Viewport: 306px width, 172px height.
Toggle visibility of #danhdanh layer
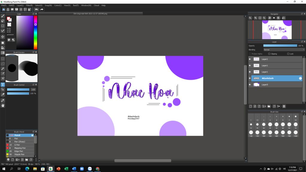[250, 78]
